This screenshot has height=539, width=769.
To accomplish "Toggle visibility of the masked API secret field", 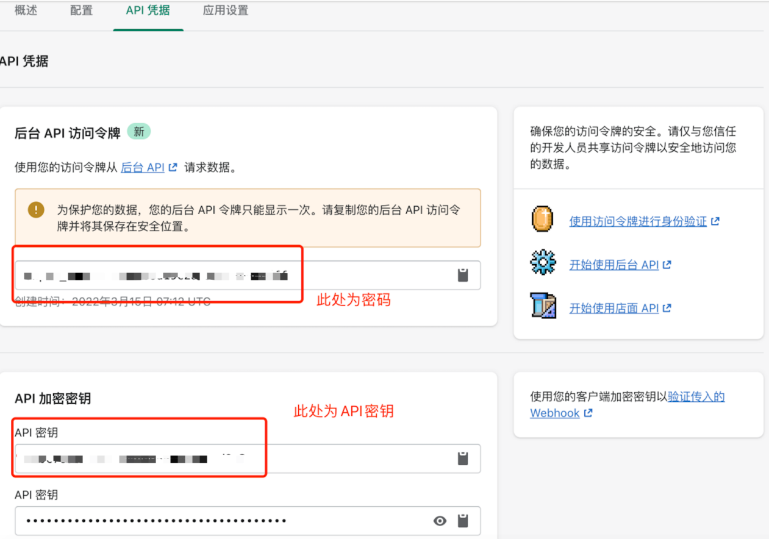I will [x=440, y=521].
